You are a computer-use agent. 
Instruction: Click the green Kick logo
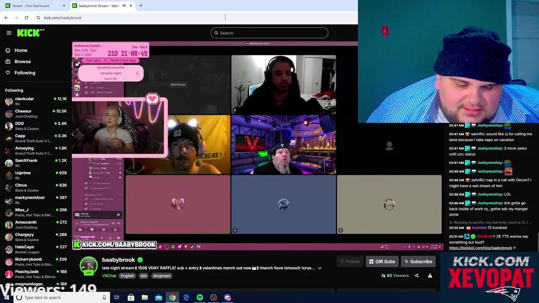coord(31,33)
